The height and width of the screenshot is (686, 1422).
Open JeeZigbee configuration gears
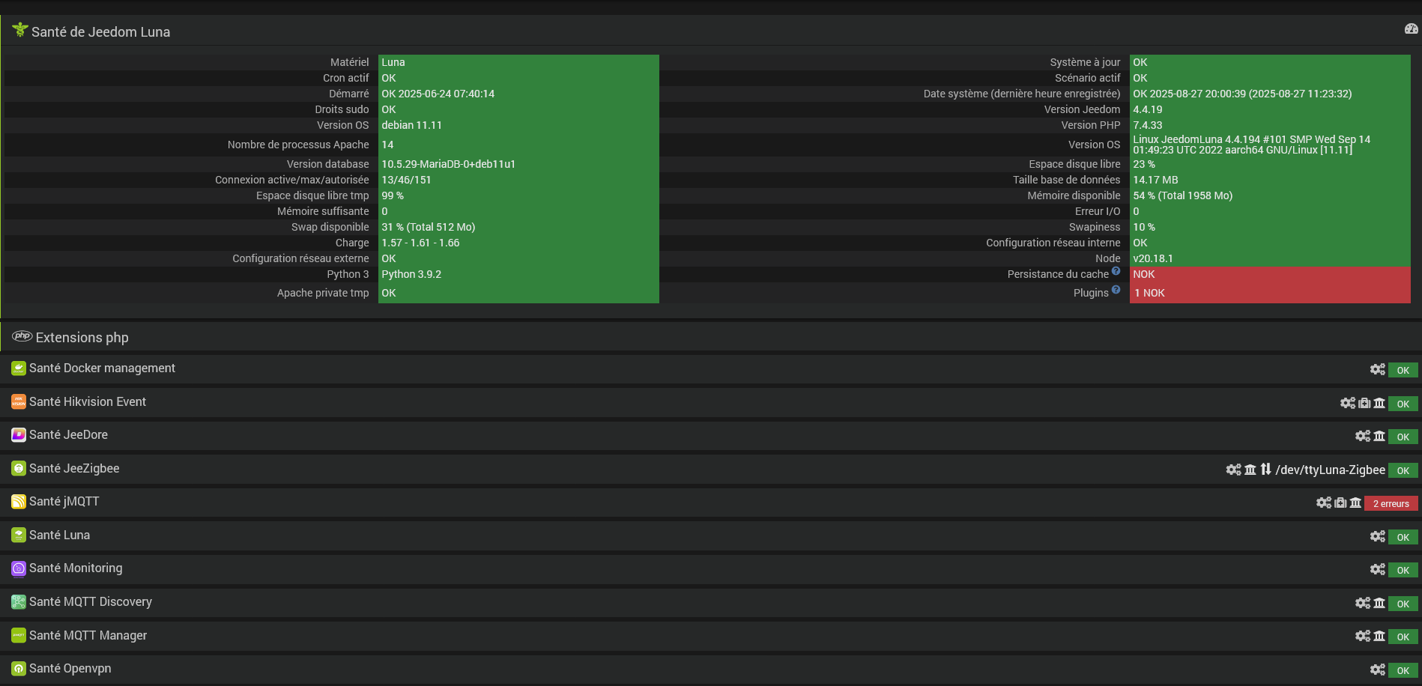pyautogui.click(x=1234, y=470)
